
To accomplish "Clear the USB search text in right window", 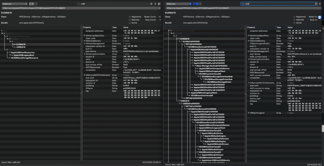I will coord(316,4).
